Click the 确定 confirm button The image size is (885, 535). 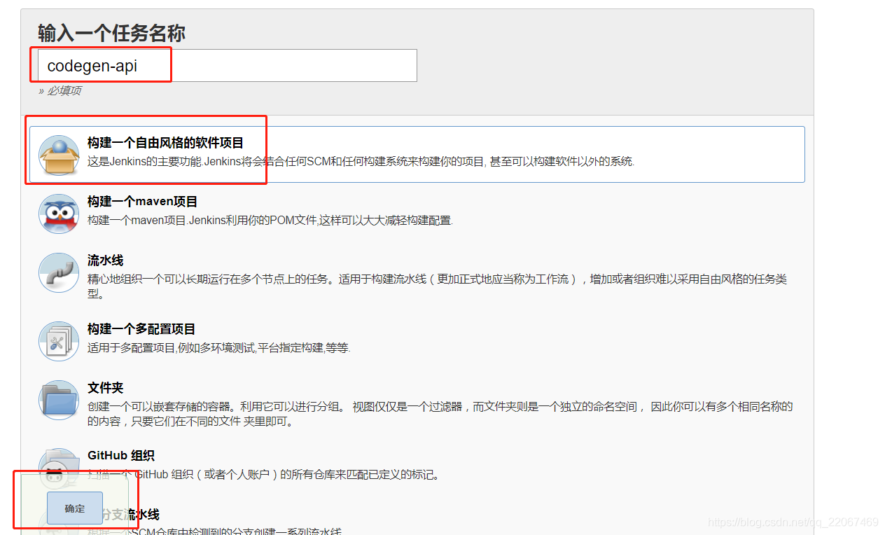coord(75,508)
